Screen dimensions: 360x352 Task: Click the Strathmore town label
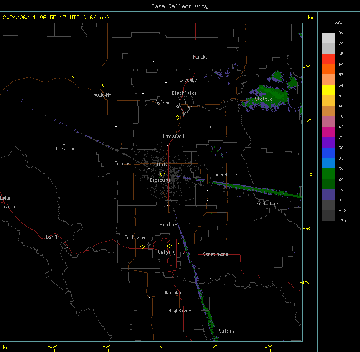215,254
